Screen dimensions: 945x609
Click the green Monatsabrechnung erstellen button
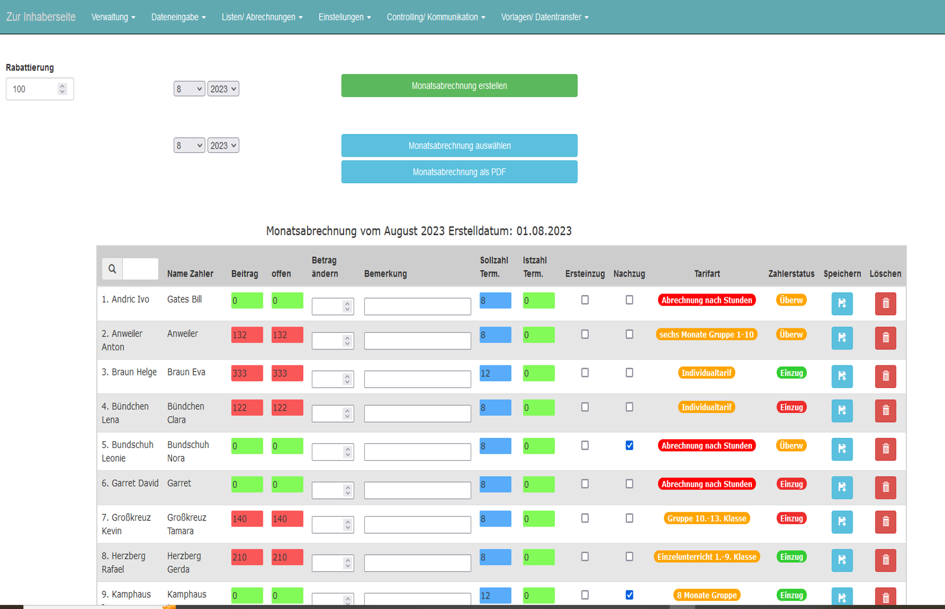[459, 86]
